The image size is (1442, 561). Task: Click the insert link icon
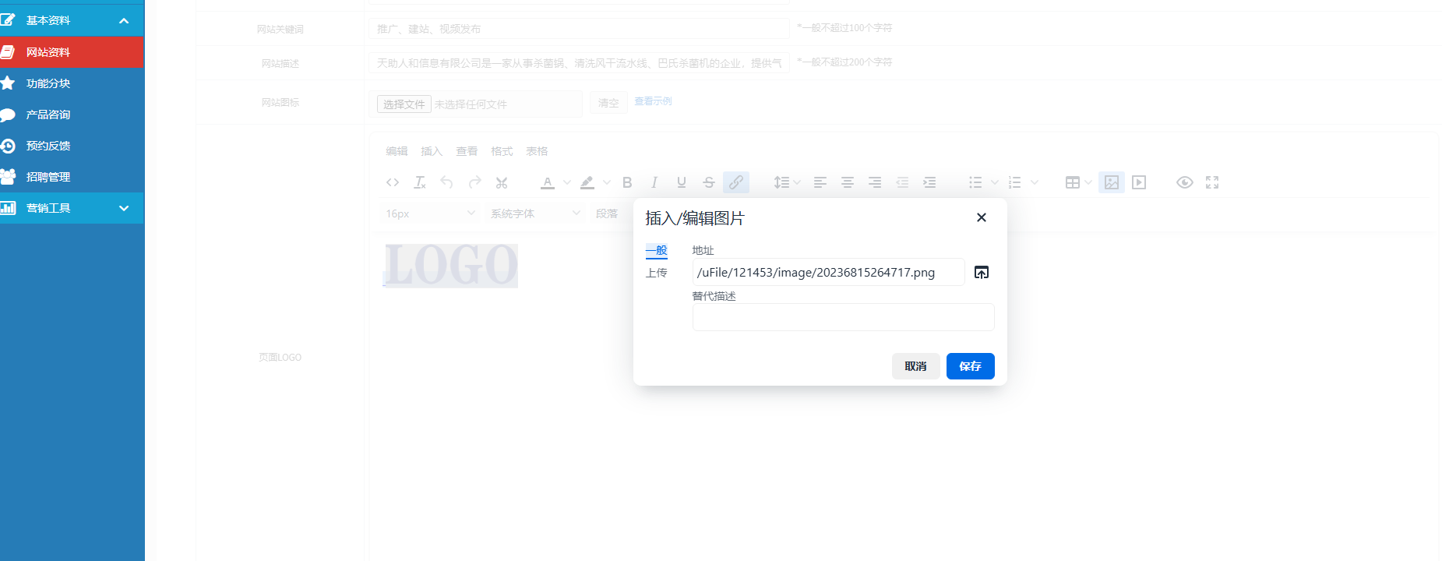(x=735, y=182)
